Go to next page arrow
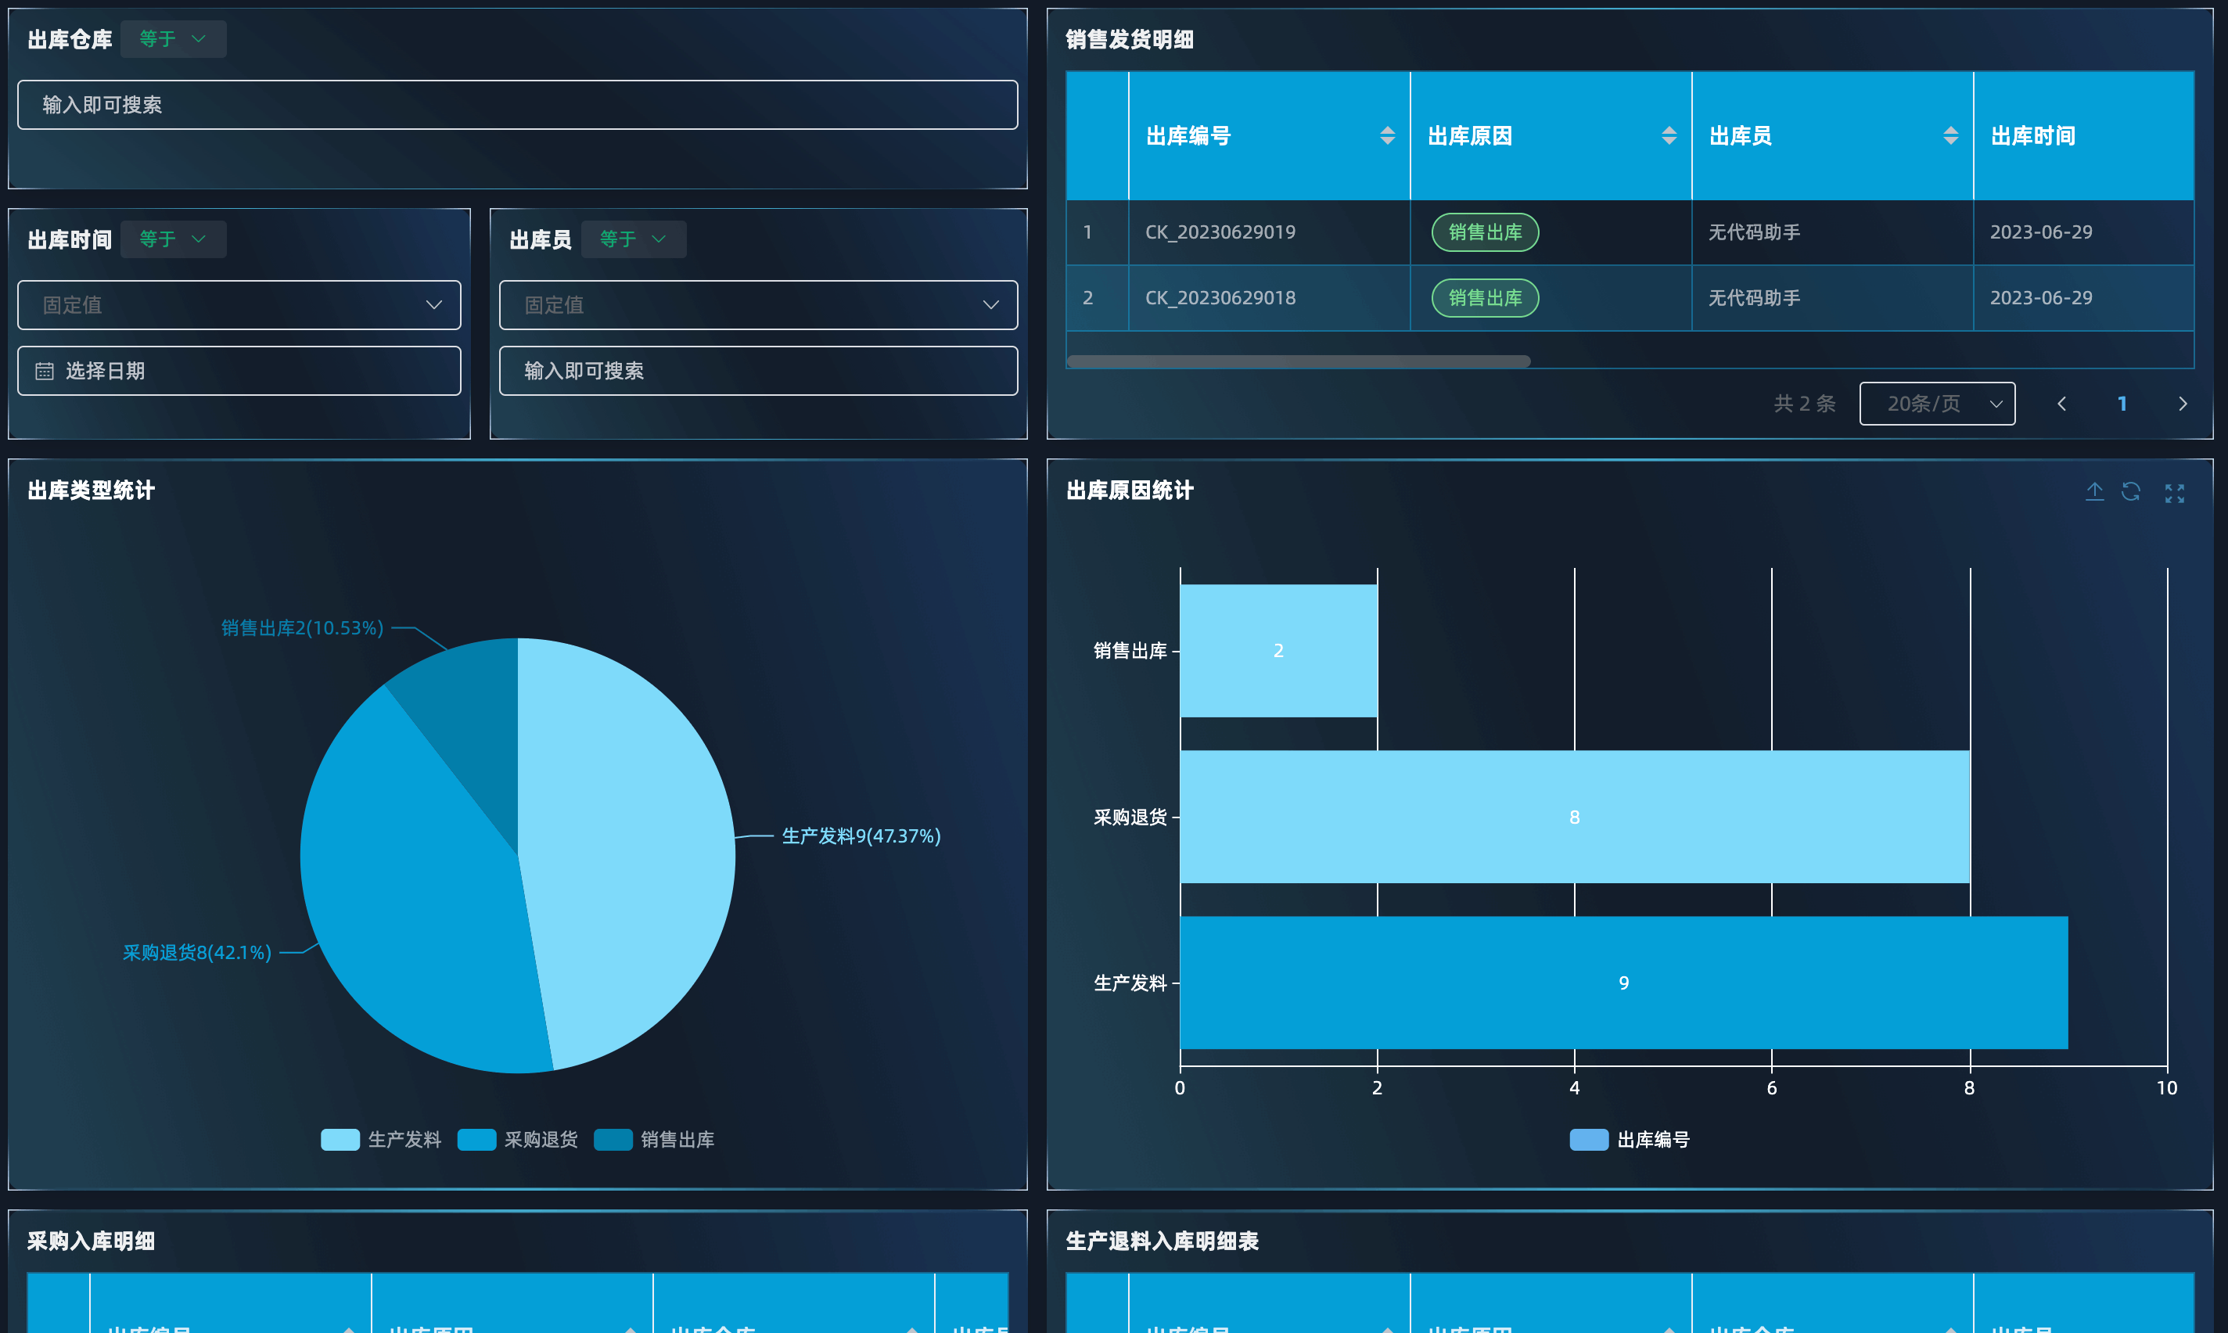Screen dimensions: 2228x1333 click(x=2182, y=404)
